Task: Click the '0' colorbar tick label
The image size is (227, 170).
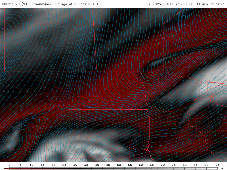Action: (10, 165)
